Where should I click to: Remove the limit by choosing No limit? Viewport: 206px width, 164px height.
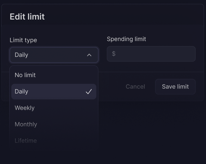pos(25,75)
